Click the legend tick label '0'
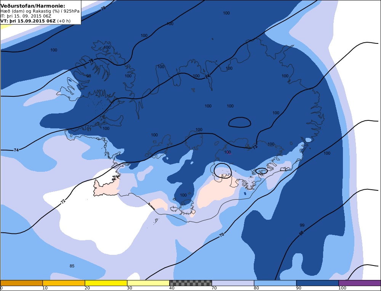 pyautogui.click(x=2, y=288)
